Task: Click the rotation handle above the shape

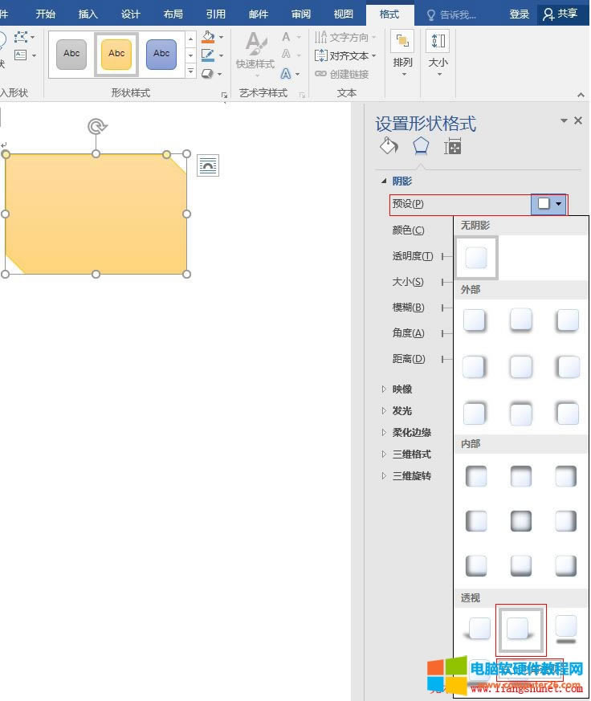Action: pyautogui.click(x=96, y=126)
